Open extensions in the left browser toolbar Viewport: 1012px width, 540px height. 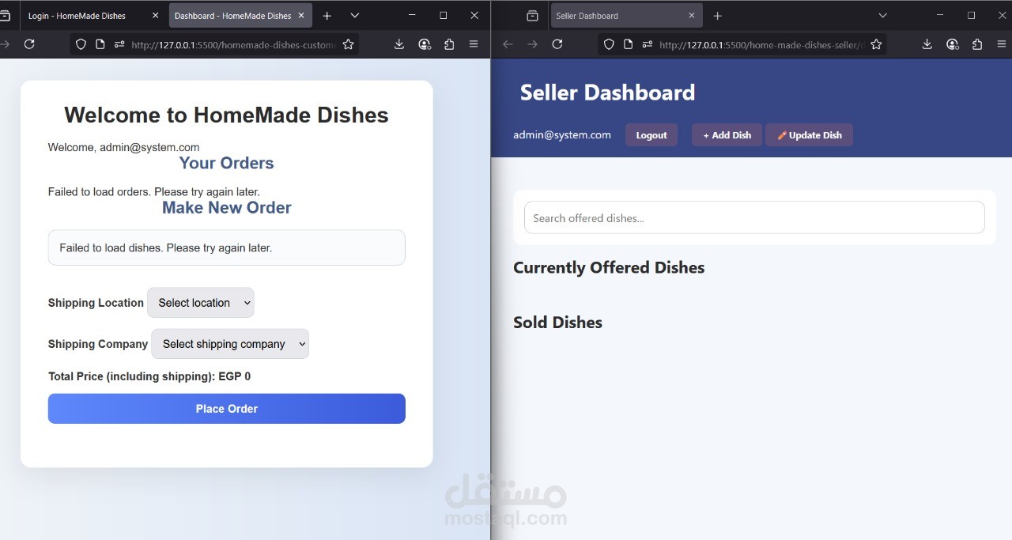point(449,44)
